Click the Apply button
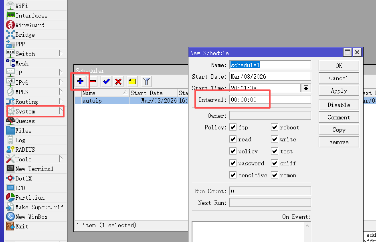Screen dimensions: 376x242 click(x=339, y=91)
